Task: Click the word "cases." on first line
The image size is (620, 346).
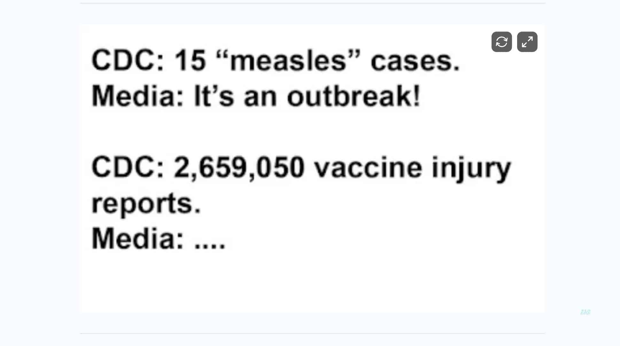Action: [x=415, y=61]
